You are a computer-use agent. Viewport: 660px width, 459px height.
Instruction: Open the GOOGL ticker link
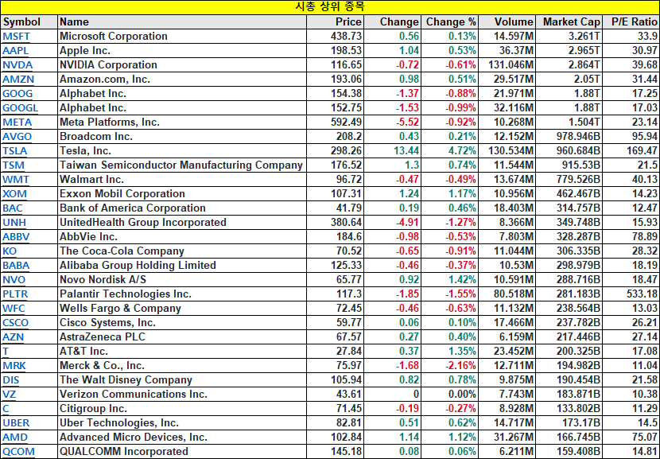pyautogui.click(x=20, y=108)
